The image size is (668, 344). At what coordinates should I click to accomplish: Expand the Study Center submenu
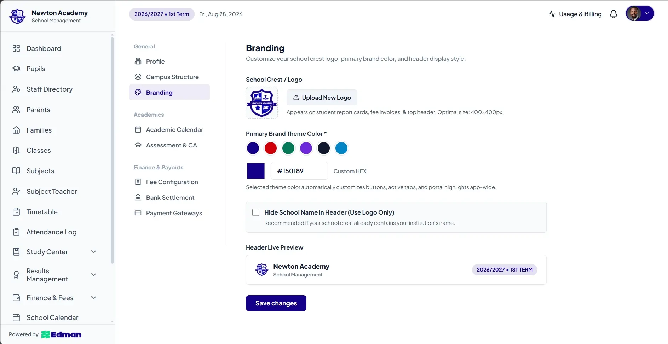[94, 252]
